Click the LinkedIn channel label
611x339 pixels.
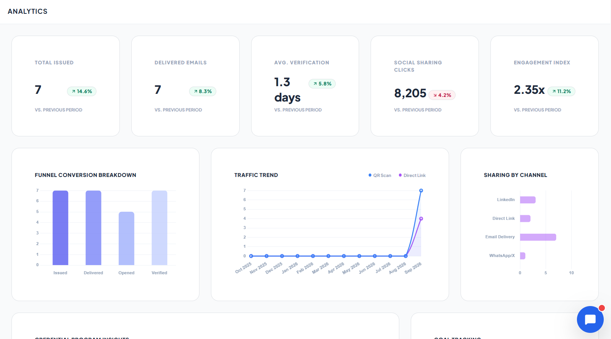tap(506, 200)
